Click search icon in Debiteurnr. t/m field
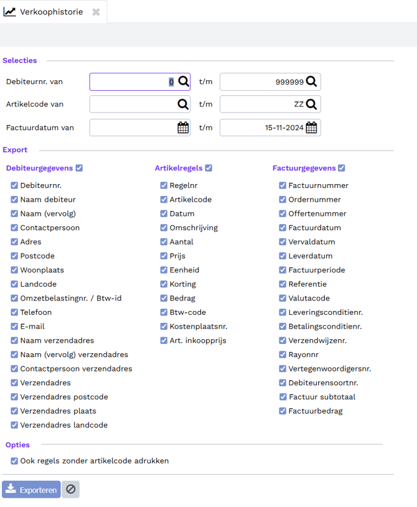Viewport: 417px width, 507px height. [x=311, y=81]
